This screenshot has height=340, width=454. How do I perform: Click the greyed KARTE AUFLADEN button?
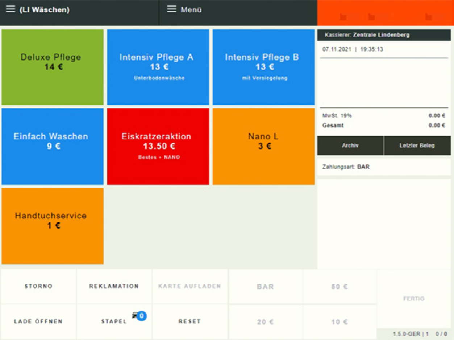click(190, 286)
